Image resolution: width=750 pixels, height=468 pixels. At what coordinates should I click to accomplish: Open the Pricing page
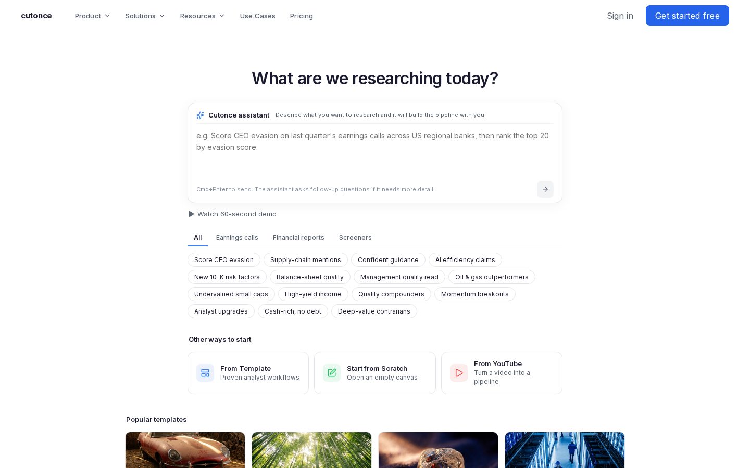pyautogui.click(x=302, y=16)
